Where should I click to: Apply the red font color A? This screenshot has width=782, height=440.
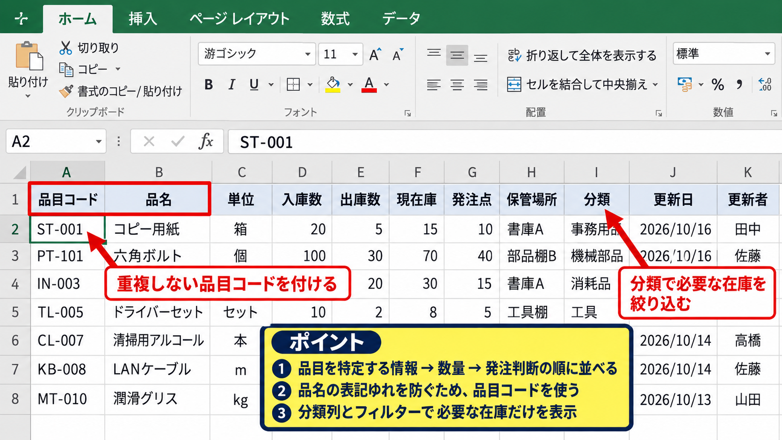point(369,85)
